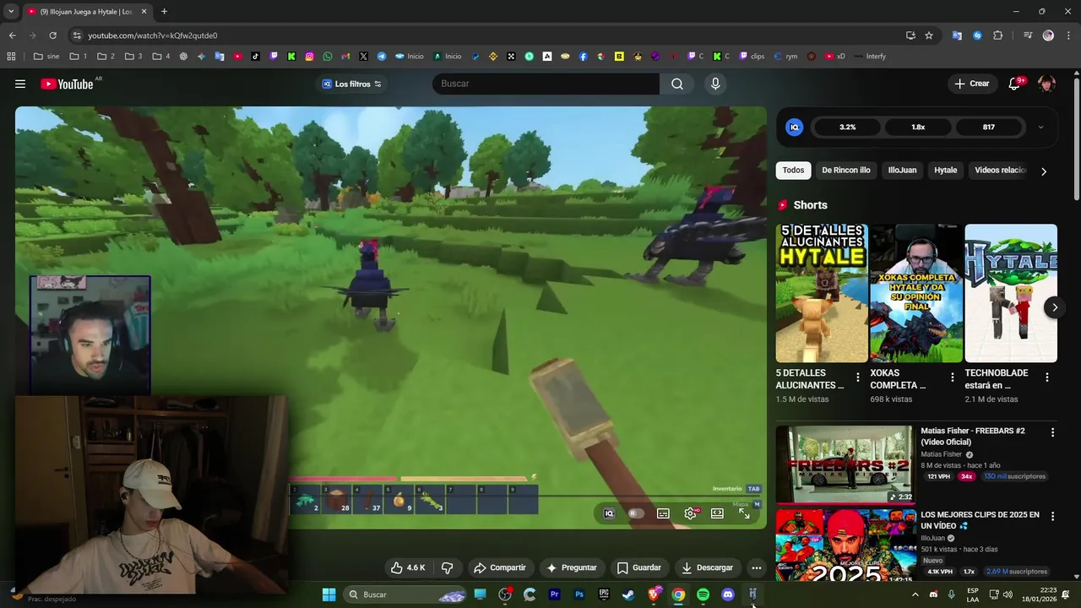Dislike the video with thumbs down
This screenshot has width=1081, height=608.
pyautogui.click(x=448, y=567)
